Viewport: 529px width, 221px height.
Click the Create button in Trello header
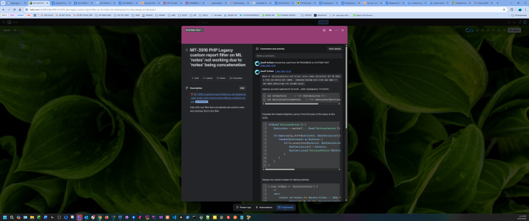pos(323,22)
